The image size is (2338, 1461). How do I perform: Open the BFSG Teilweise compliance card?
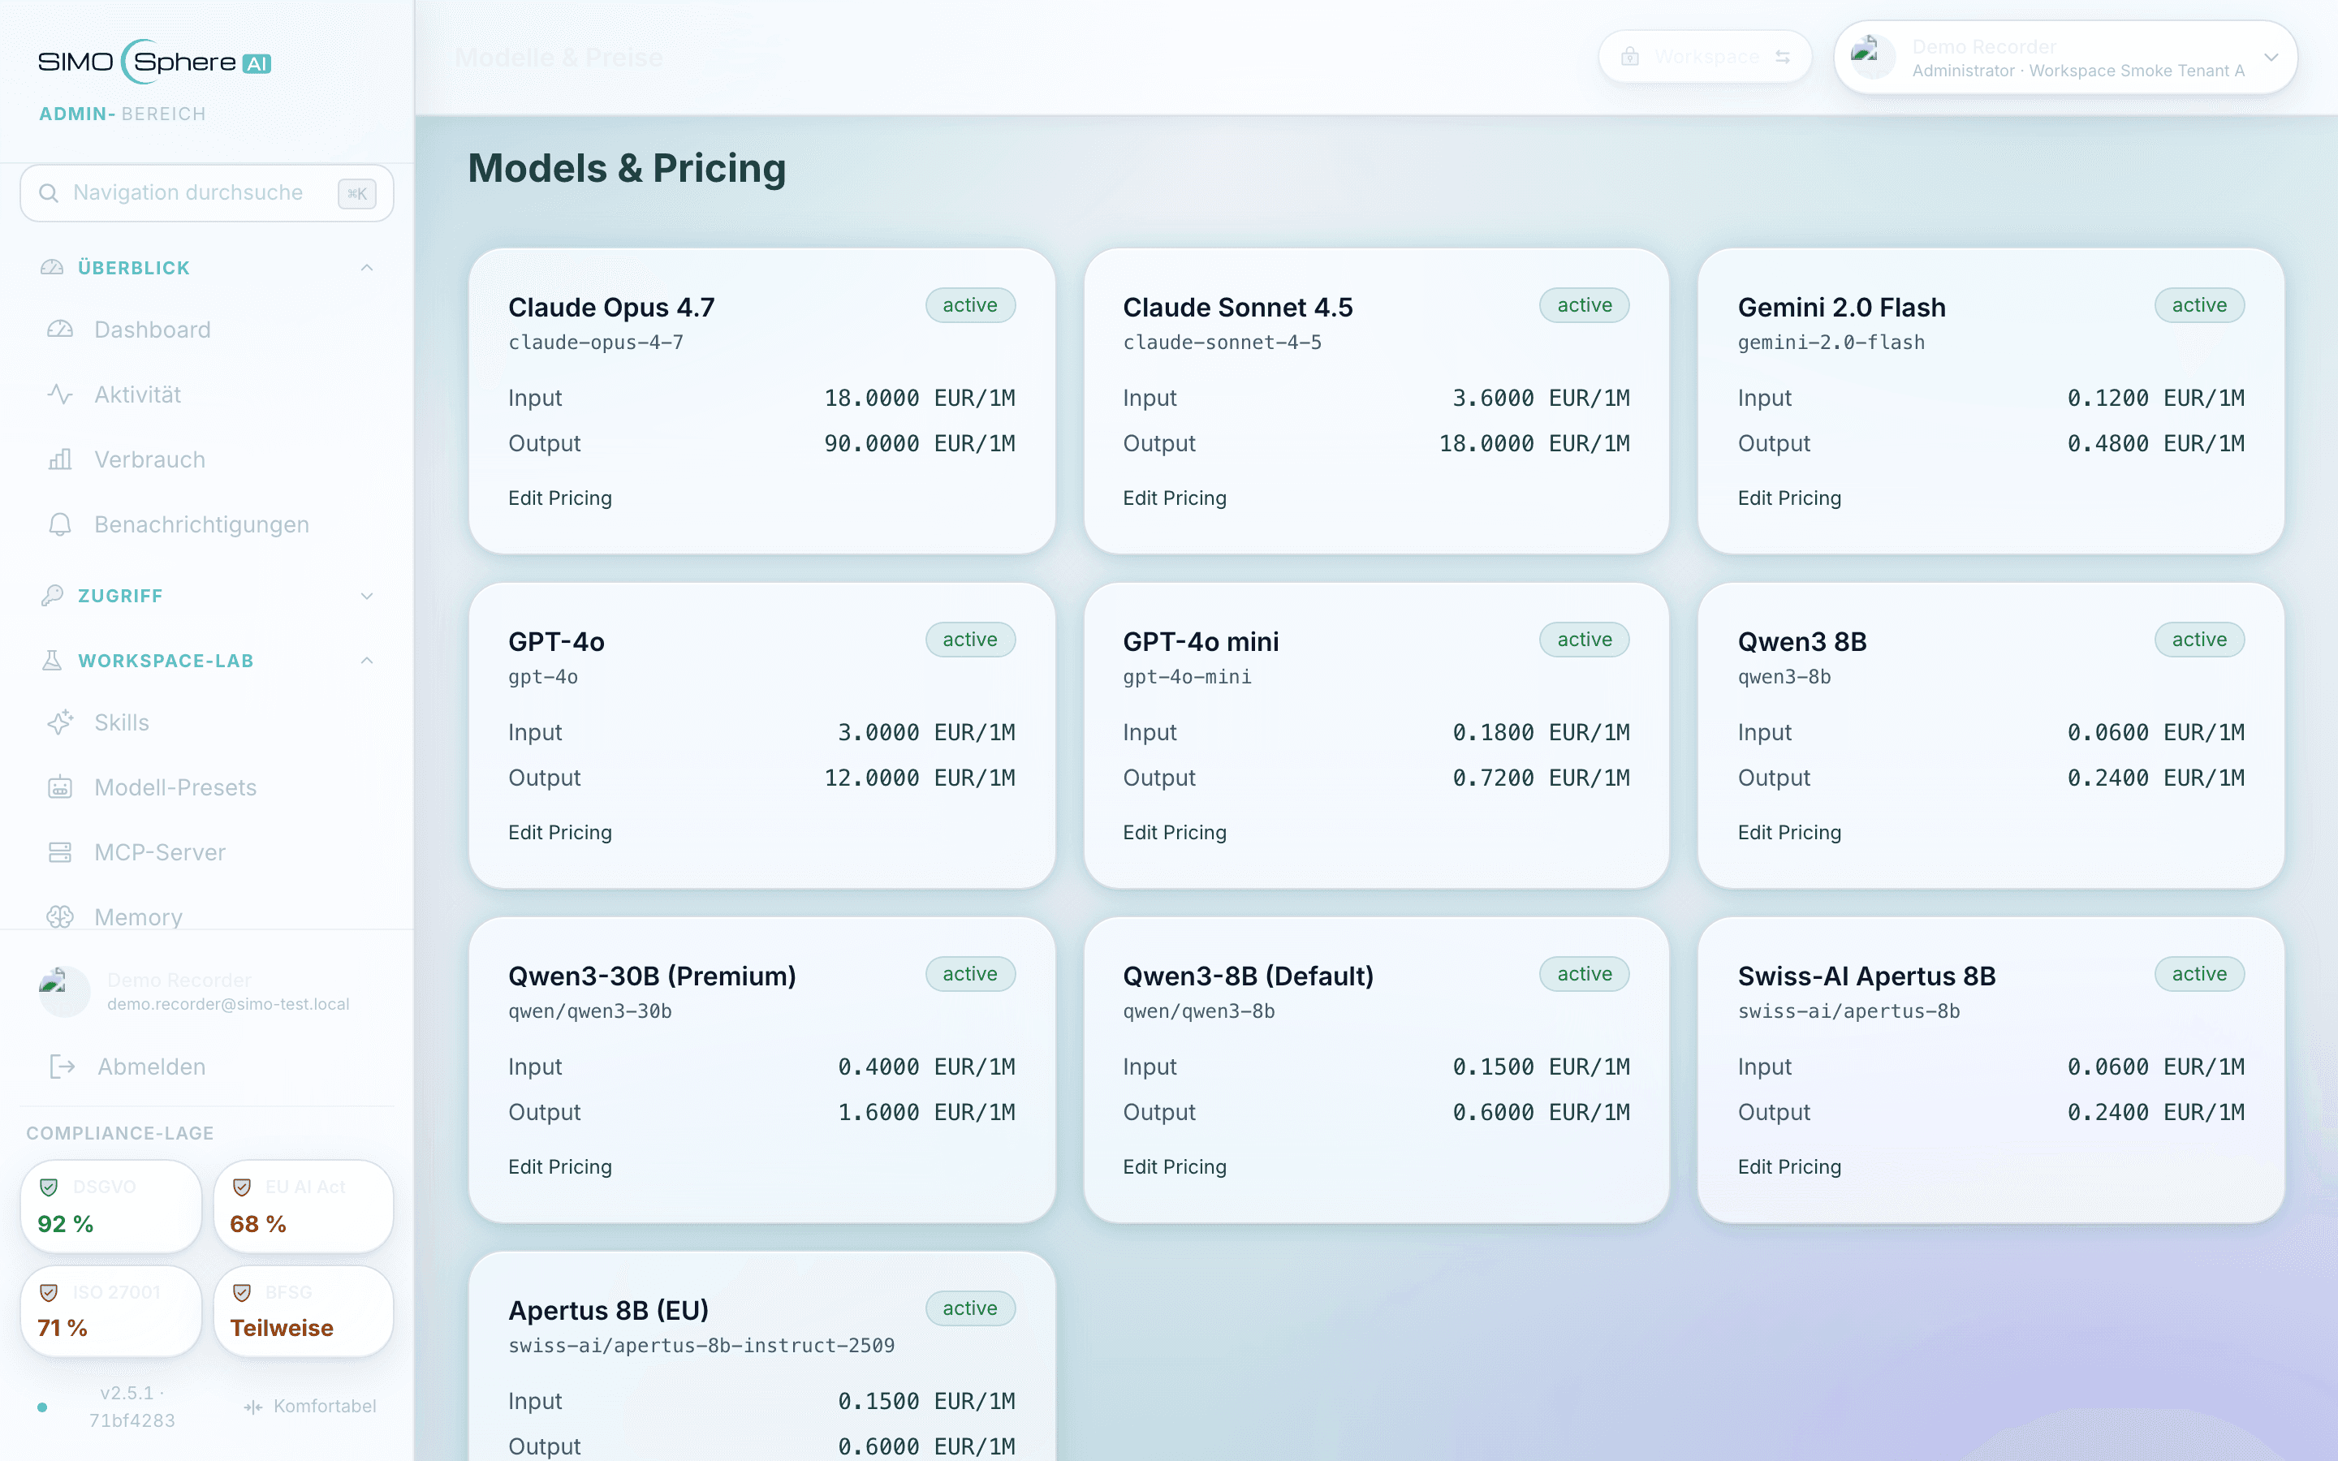click(304, 1311)
